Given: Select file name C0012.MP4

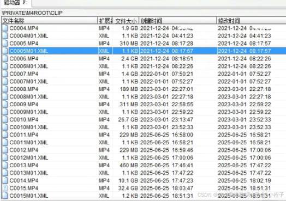Looking at the screenshot, I should point(24,150).
